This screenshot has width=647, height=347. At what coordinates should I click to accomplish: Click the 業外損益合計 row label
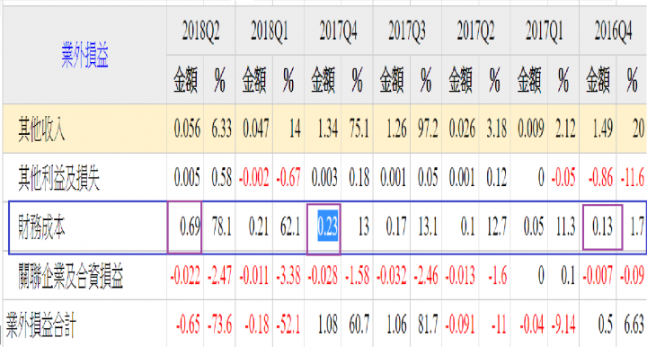click(40, 325)
